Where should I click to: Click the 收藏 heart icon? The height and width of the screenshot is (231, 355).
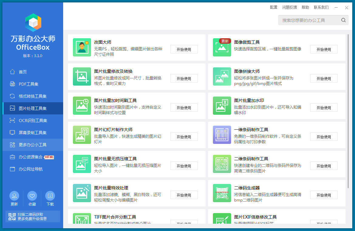32,196
